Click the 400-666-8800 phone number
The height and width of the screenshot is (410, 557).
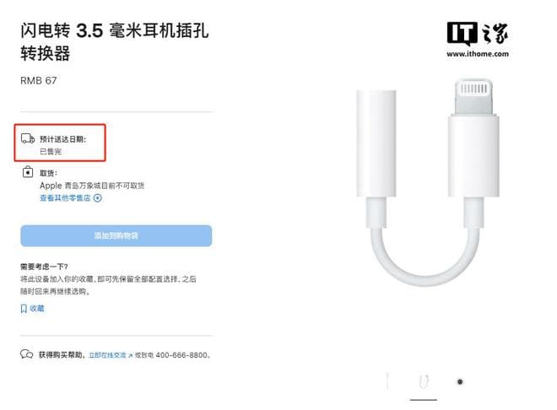pos(181,355)
